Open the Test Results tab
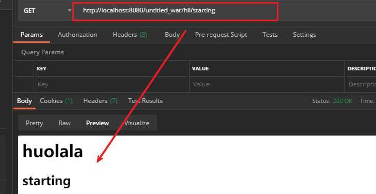The height and width of the screenshot is (194, 376). tap(145, 101)
